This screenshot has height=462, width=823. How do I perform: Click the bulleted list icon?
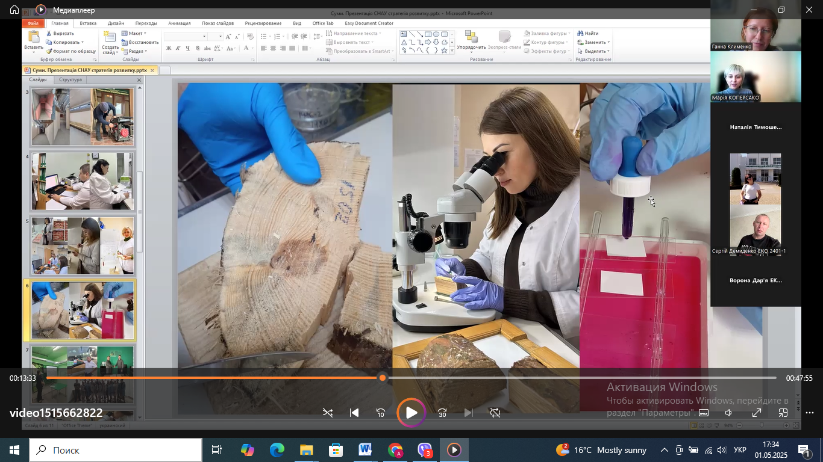[265, 37]
